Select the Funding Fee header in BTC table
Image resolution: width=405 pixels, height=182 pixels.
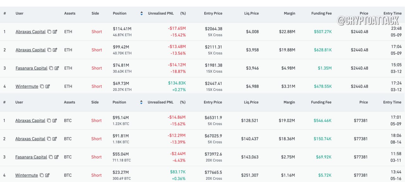tap(321, 102)
